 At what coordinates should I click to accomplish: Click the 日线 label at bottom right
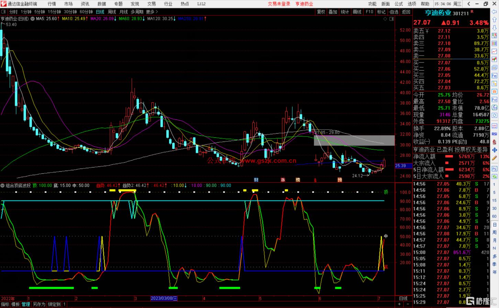pyautogui.click(x=403, y=298)
